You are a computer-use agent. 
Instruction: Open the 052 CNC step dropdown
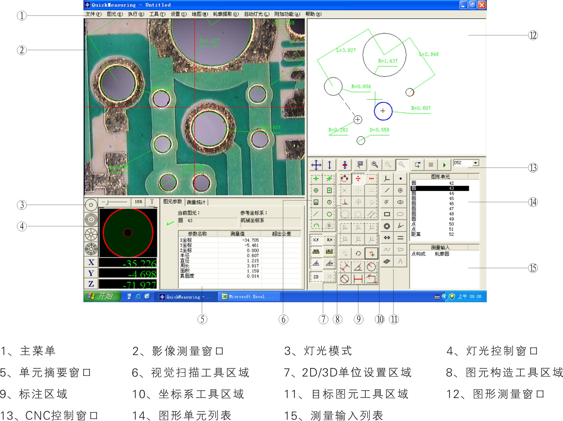click(x=476, y=163)
